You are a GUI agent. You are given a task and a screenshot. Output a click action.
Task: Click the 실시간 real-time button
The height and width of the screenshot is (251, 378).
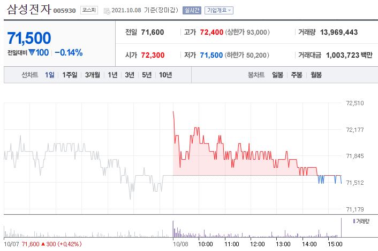[192, 10]
